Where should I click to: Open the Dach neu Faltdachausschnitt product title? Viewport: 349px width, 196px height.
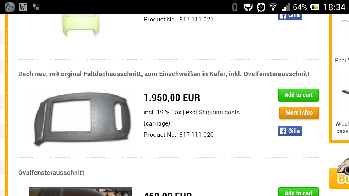pyautogui.click(x=164, y=74)
